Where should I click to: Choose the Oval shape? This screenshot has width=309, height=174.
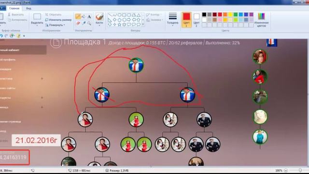pyautogui.click(x=119, y=15)
